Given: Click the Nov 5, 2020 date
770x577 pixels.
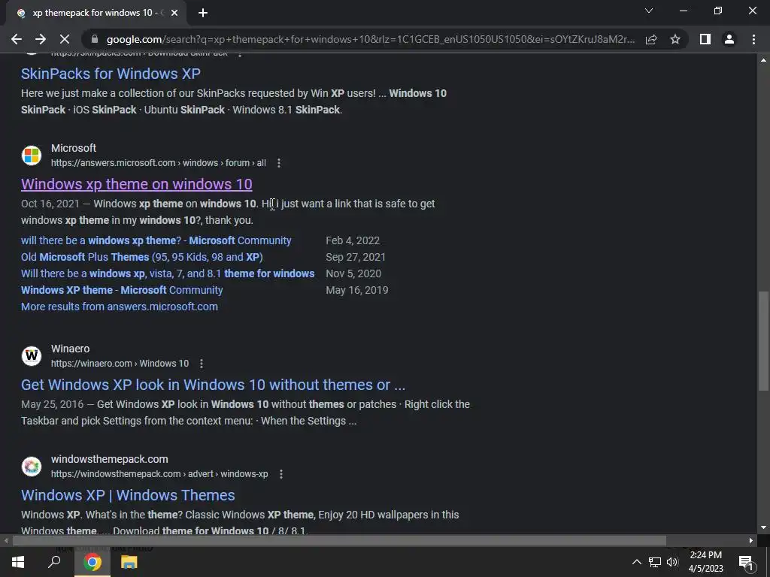Looking at the screenshot, I should pyautogui.click(x=353, y=273).
